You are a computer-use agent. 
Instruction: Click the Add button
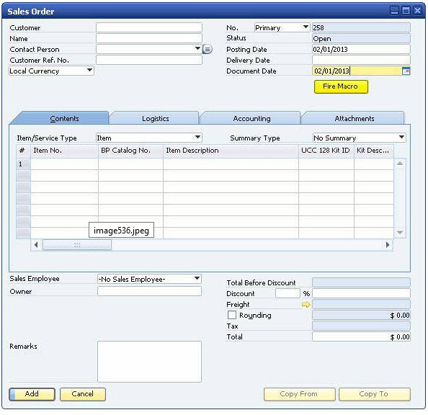point(32,394)
